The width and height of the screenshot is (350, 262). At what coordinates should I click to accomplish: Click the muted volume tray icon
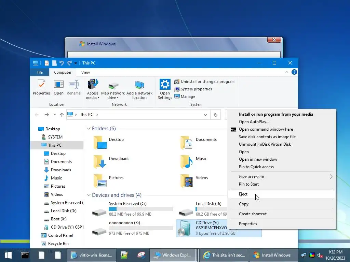[x=320, y=255]
